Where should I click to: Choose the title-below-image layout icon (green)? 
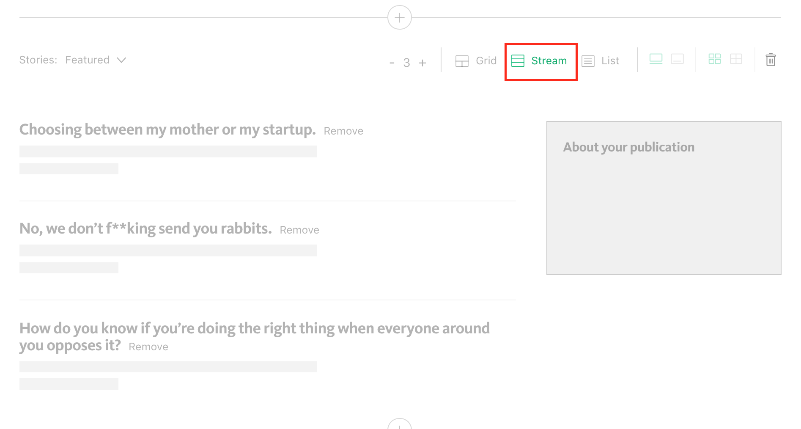[x=656, y=59]
